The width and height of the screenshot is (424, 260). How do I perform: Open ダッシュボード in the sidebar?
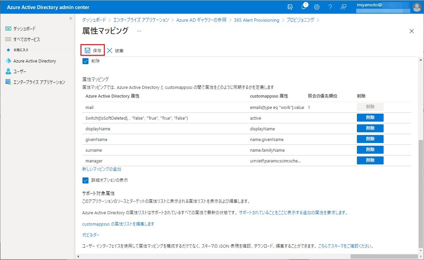click(x=24, y=29)
